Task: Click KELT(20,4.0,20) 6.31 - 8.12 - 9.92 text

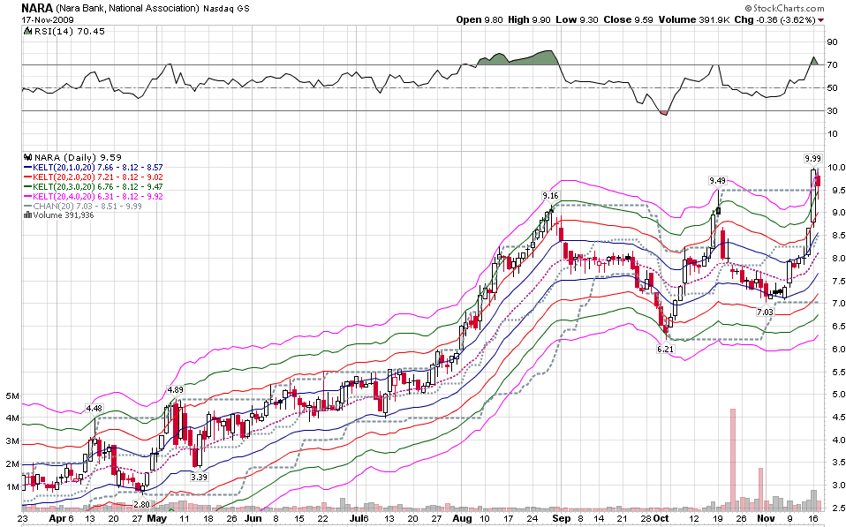Action: coord(98,197)
